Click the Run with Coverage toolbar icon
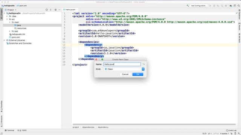The height and width of the screenshot is (135, 241). pyautogui.click(x=218, y=6)
